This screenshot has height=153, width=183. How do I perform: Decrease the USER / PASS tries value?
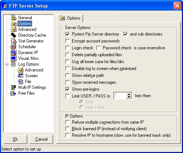(x=129, y=98)
